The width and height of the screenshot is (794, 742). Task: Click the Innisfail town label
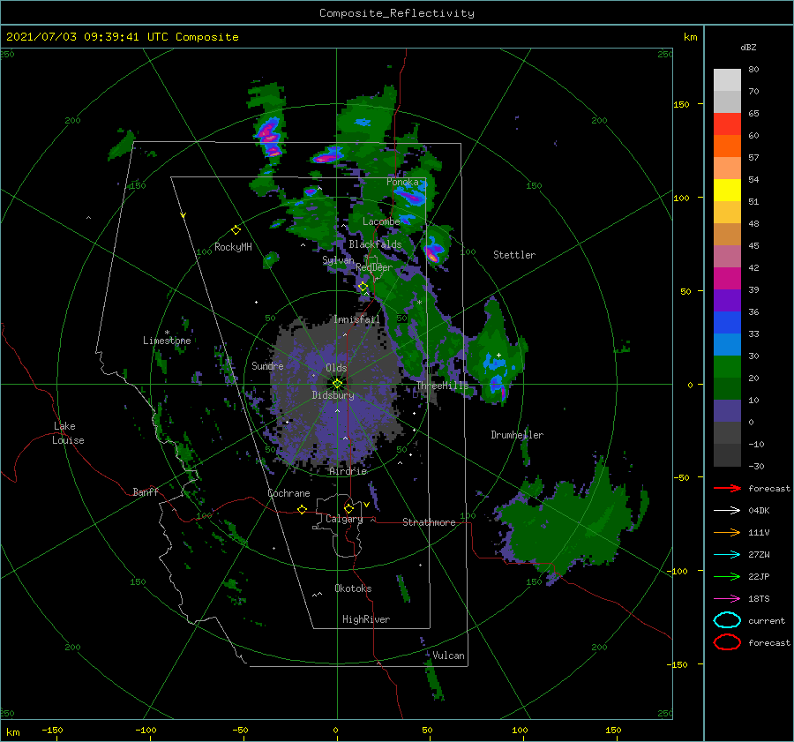pyautogui.click(x=356, y=319)
